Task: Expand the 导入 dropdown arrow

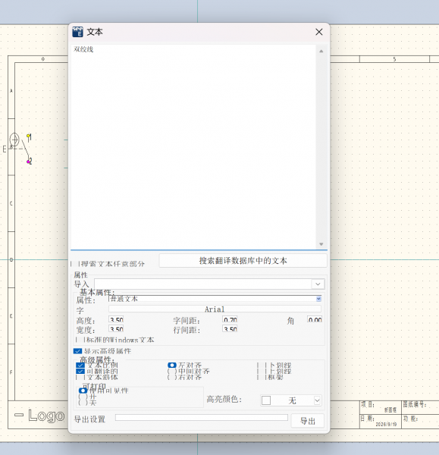Action: click(x=318, y=284)
